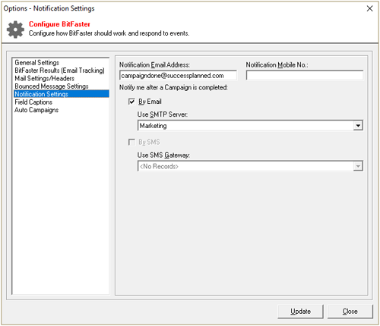Open the Use SMS Gateway dropdown arrow
Image resolution: width=380 pixels, height=326 pixels.
point(358,166)
